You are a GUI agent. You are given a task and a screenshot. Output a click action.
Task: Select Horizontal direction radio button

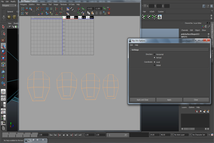point(154,54)
